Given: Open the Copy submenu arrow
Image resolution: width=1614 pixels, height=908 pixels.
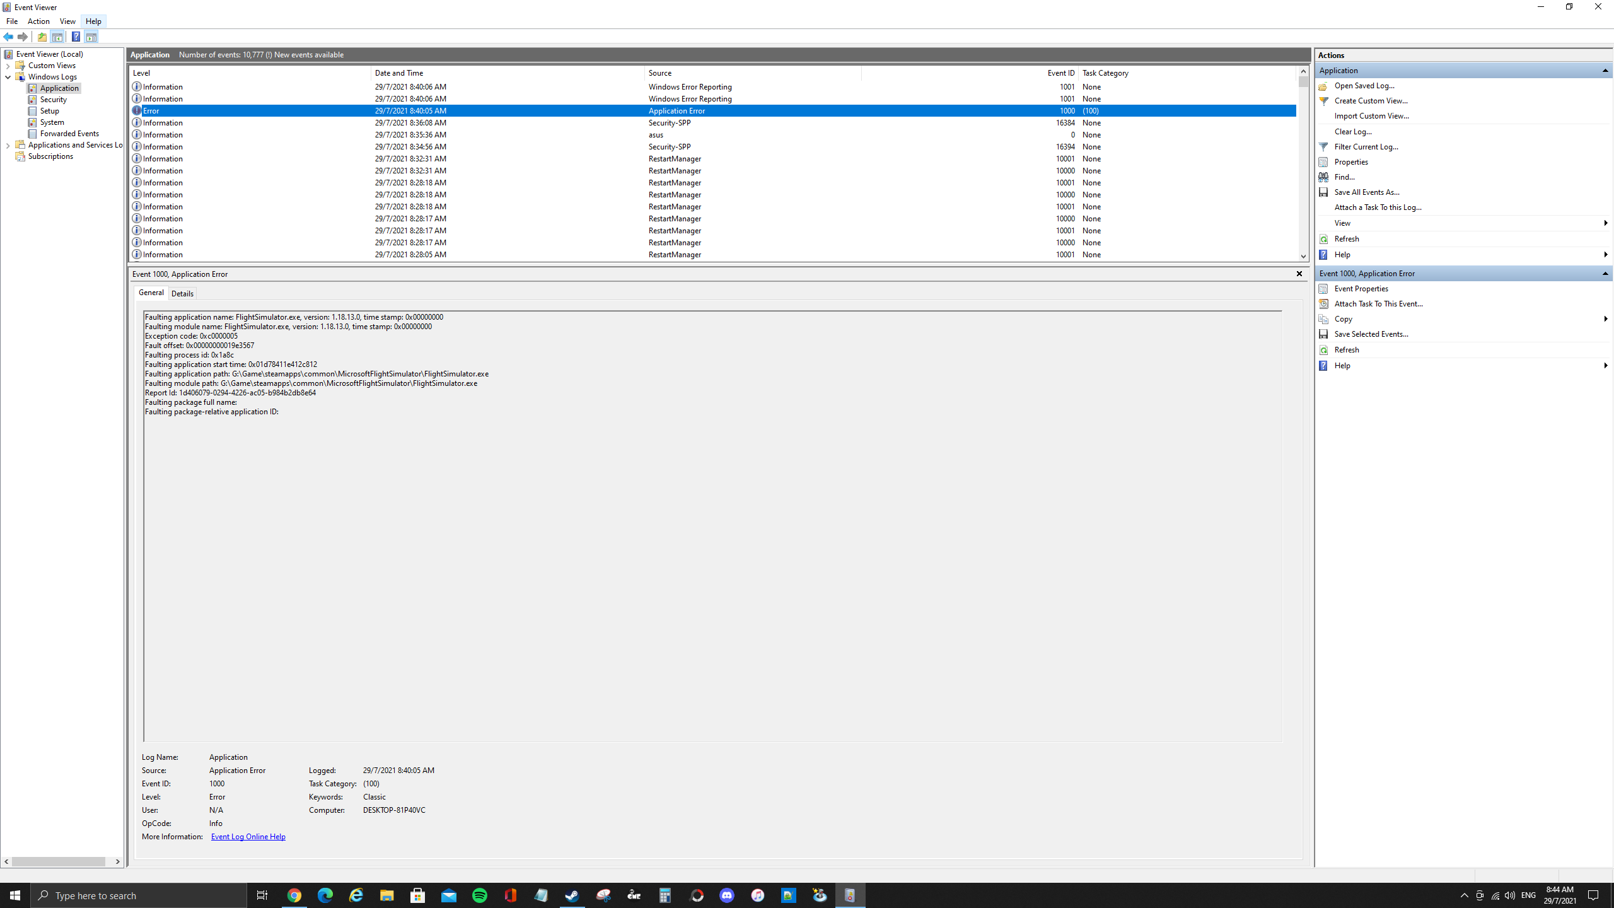Looking at the screenshot, I should pyautogui.click(x=1605, y=319).
